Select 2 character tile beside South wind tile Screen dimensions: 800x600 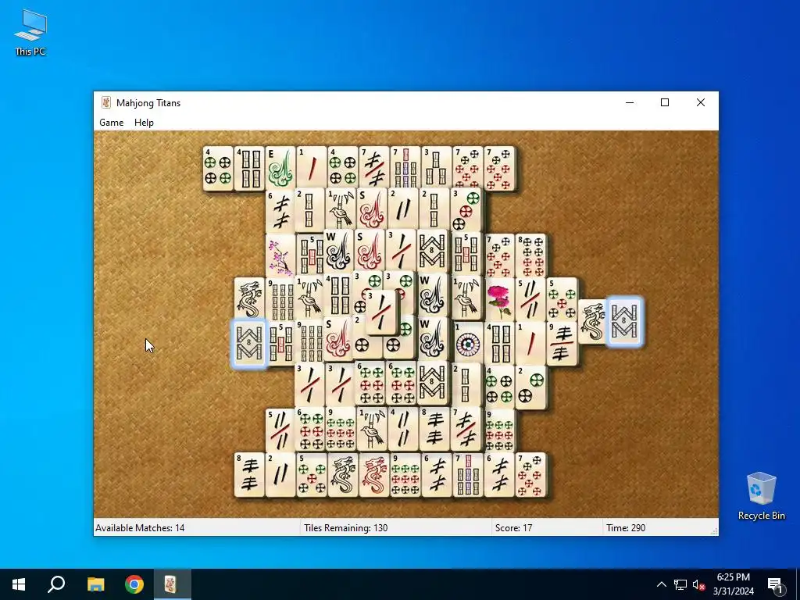click(402, 208)
